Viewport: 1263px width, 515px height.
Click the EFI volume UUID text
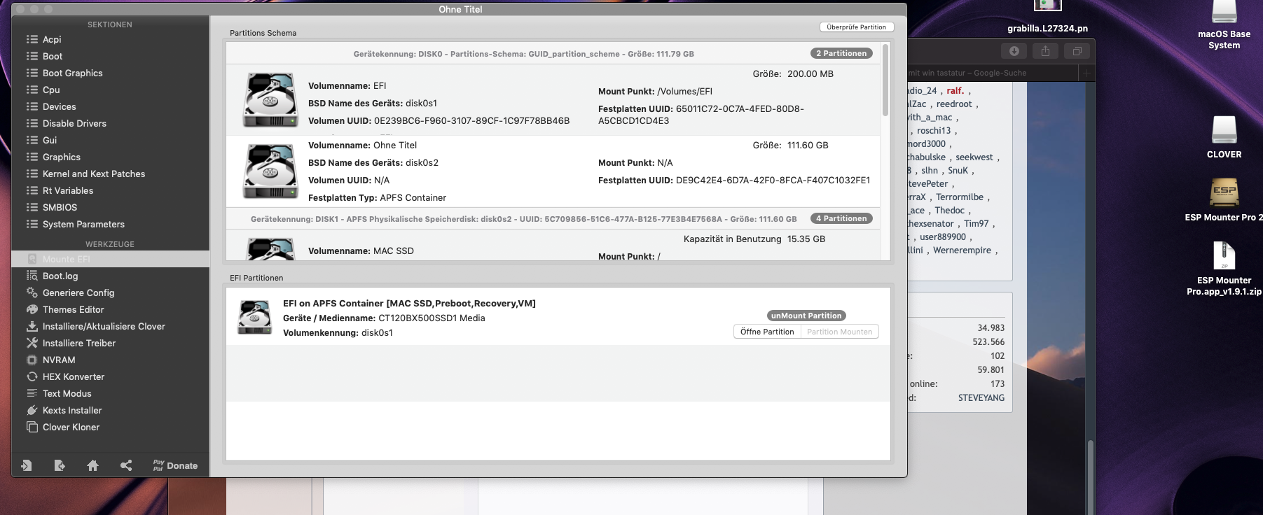(x=439, y=121)
